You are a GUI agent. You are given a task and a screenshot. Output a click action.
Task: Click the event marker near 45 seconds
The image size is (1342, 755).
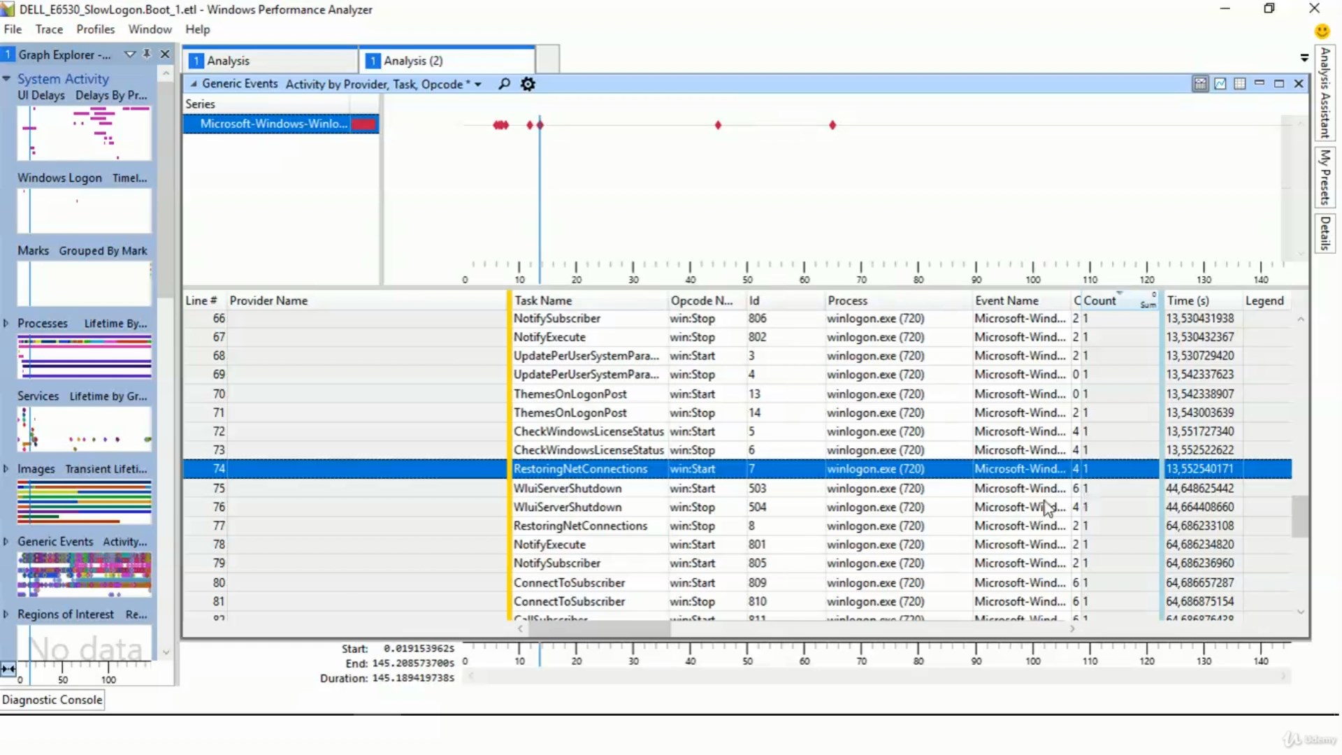point(718,125)
